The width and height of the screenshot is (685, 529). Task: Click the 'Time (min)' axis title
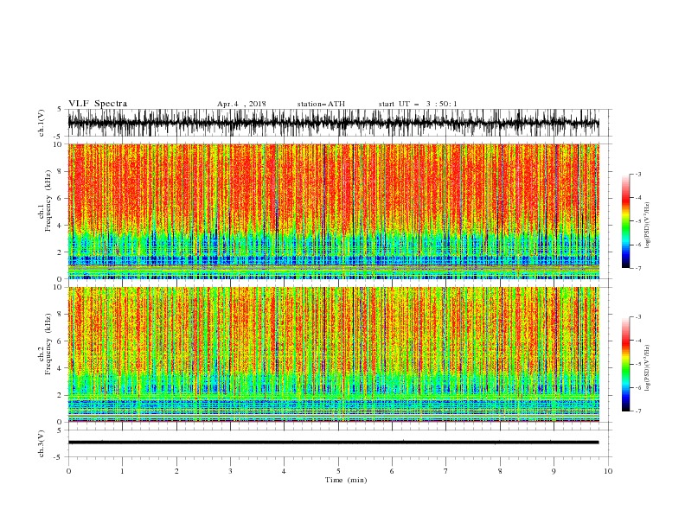tap(346, 480)
